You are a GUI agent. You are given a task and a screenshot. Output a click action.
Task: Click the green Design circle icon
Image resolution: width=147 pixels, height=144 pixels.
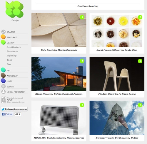[x=3, y=42]
